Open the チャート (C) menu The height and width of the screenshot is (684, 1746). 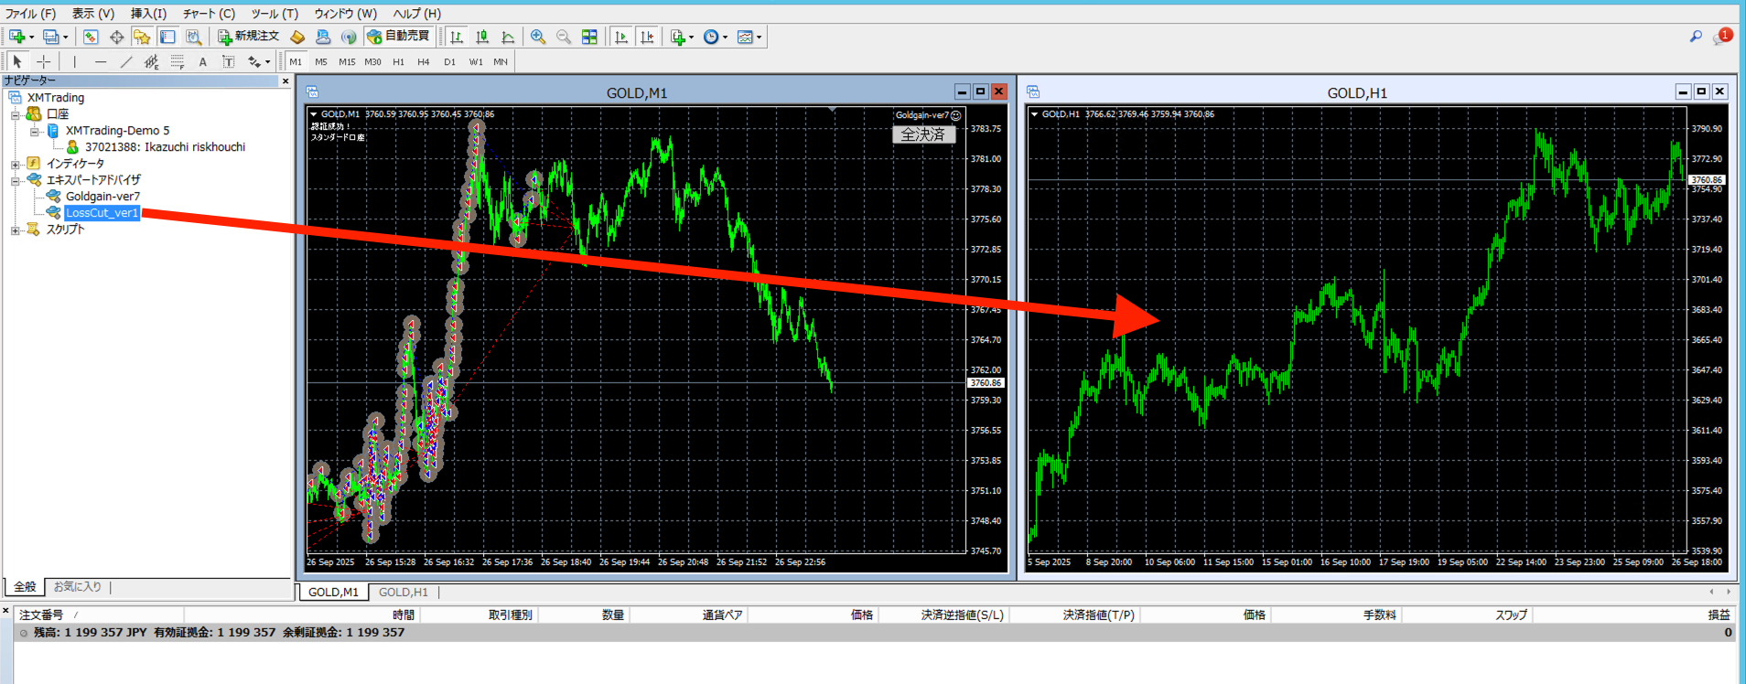[x=208, y=14]
